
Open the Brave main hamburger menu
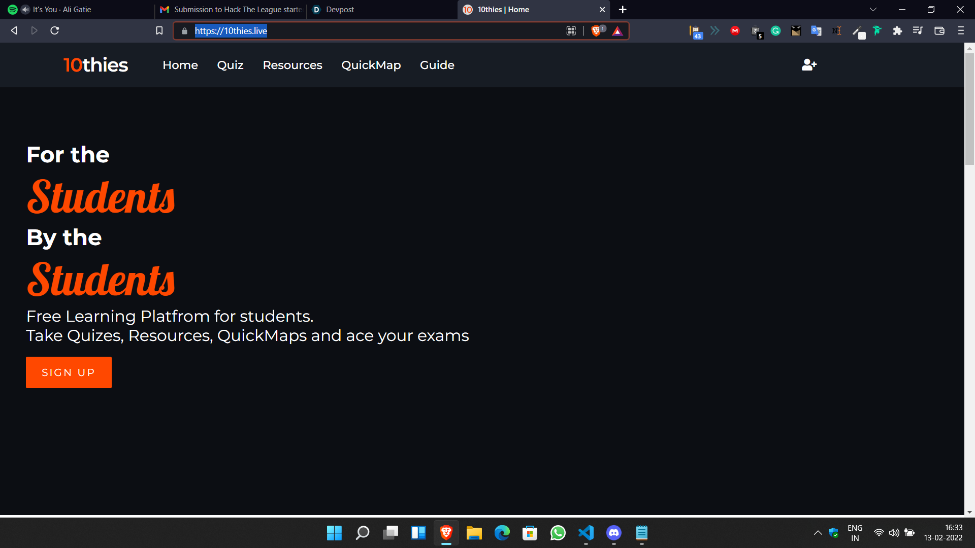(x=961, y=31)
